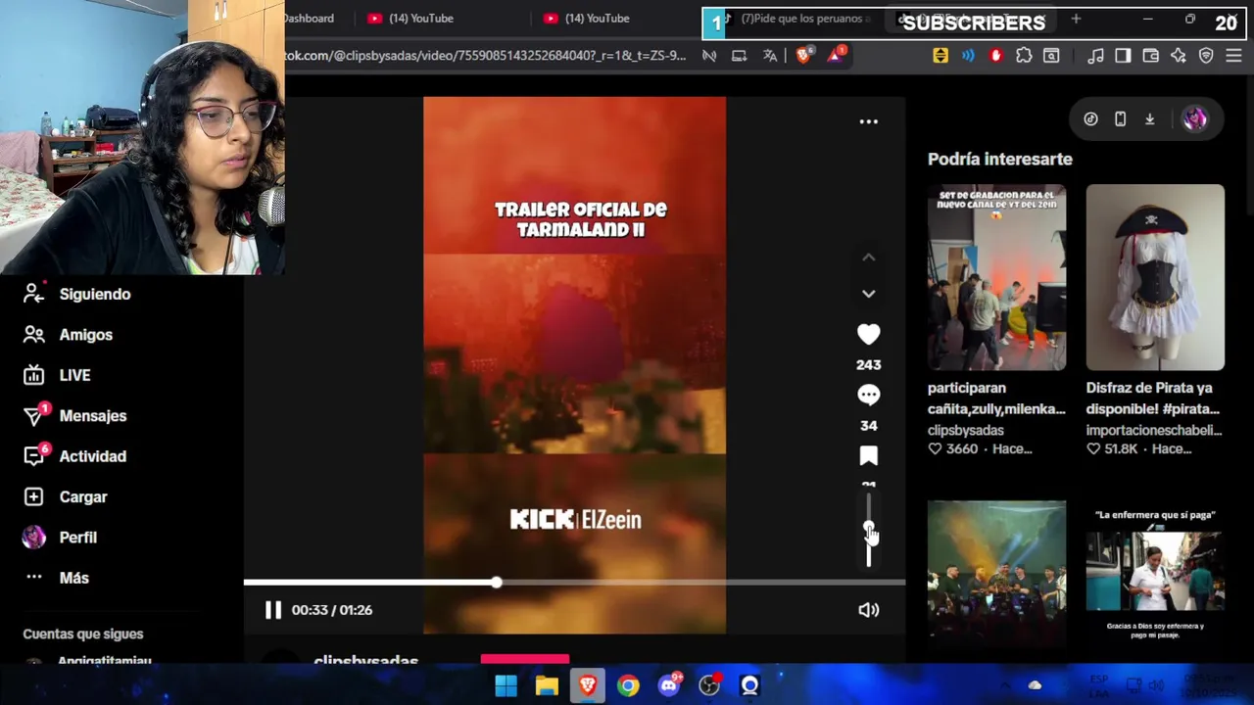Switch to the first YouTube tab

click(x=421, y=19)
